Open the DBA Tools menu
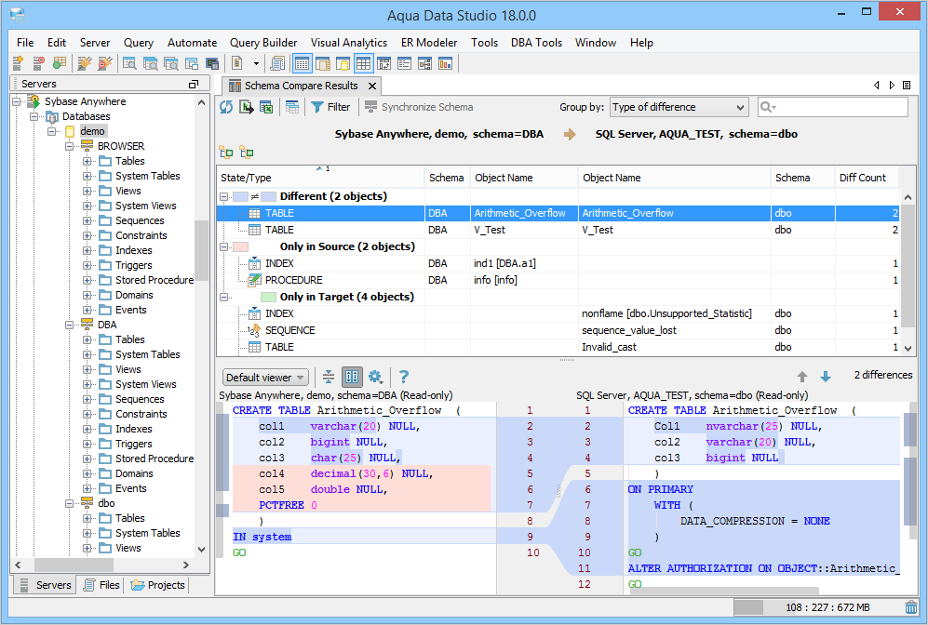The image size is (928, 625). [536, 43]
